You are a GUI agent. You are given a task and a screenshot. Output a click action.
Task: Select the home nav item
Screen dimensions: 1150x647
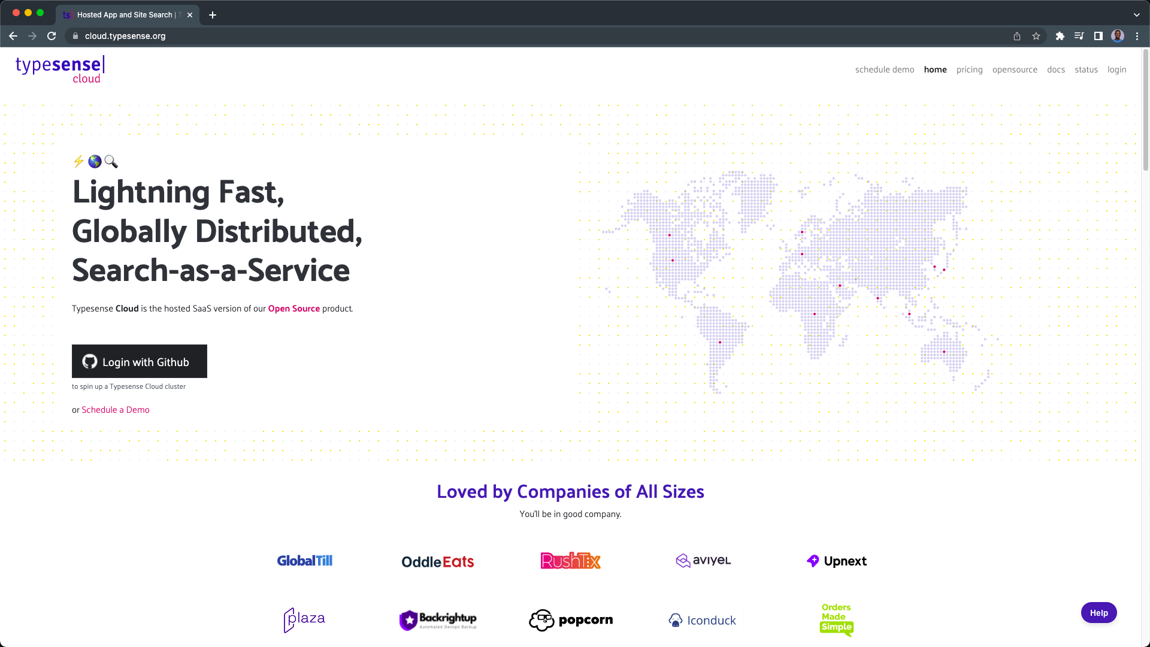pos(935,69)
